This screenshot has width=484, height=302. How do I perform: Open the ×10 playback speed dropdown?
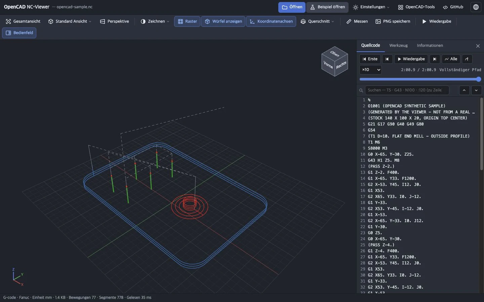(x=370, y=70)
